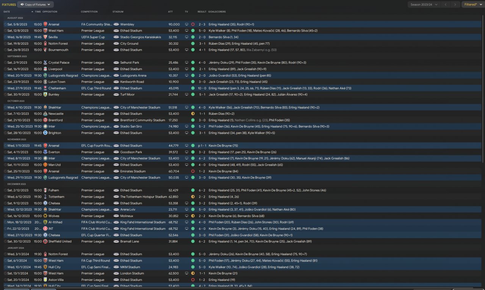Click the TV icon in the Sevilla fixture row
The image size is (485, 290).
coord(186,37)
